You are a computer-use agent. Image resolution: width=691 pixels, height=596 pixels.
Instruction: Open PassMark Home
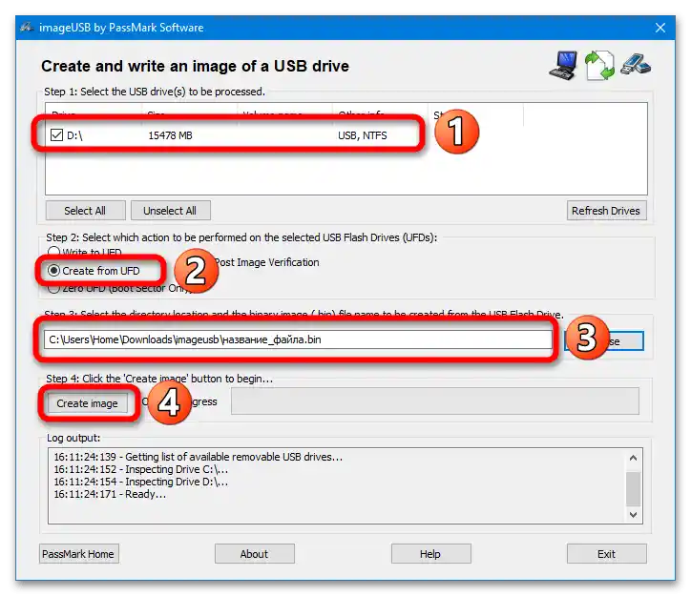point(78,554)
